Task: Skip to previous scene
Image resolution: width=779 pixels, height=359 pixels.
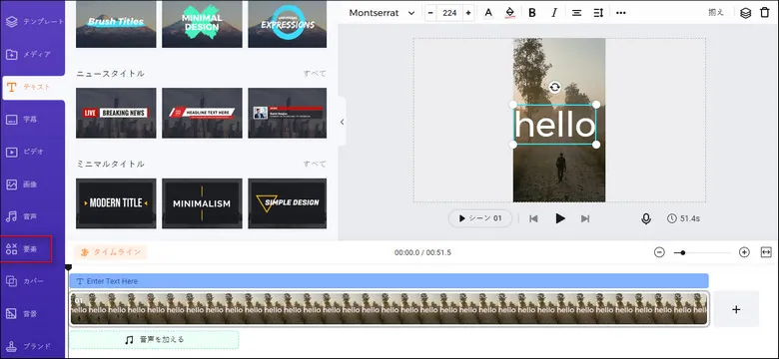Action: coord(533,218)
